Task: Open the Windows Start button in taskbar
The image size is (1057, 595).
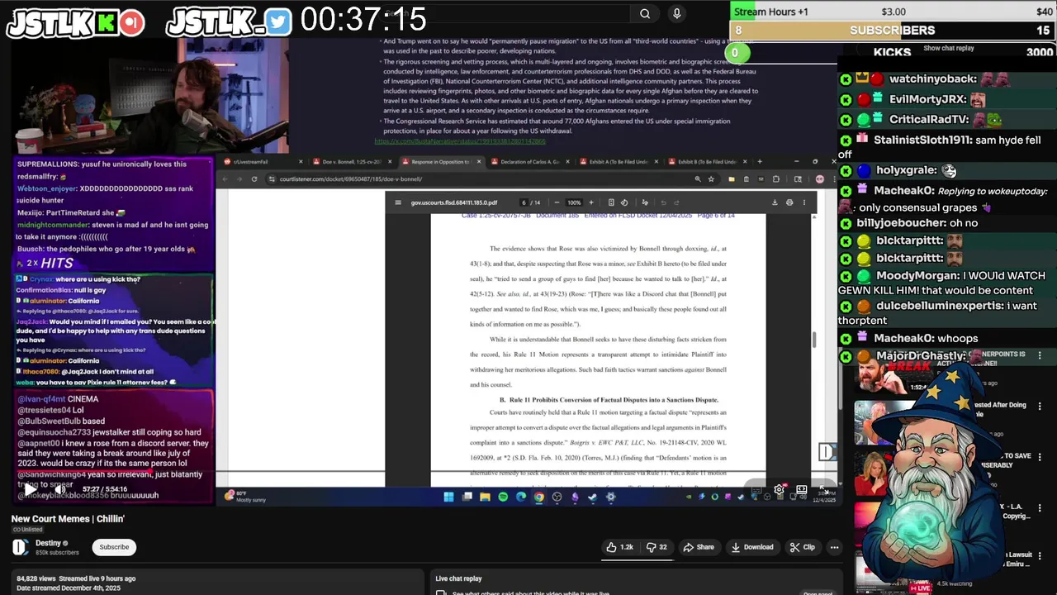Action: [448, 497]
